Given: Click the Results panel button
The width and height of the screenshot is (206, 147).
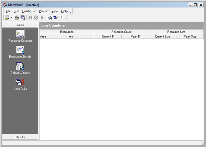Looking at the screenshot, I should click(x=20, y=137).
